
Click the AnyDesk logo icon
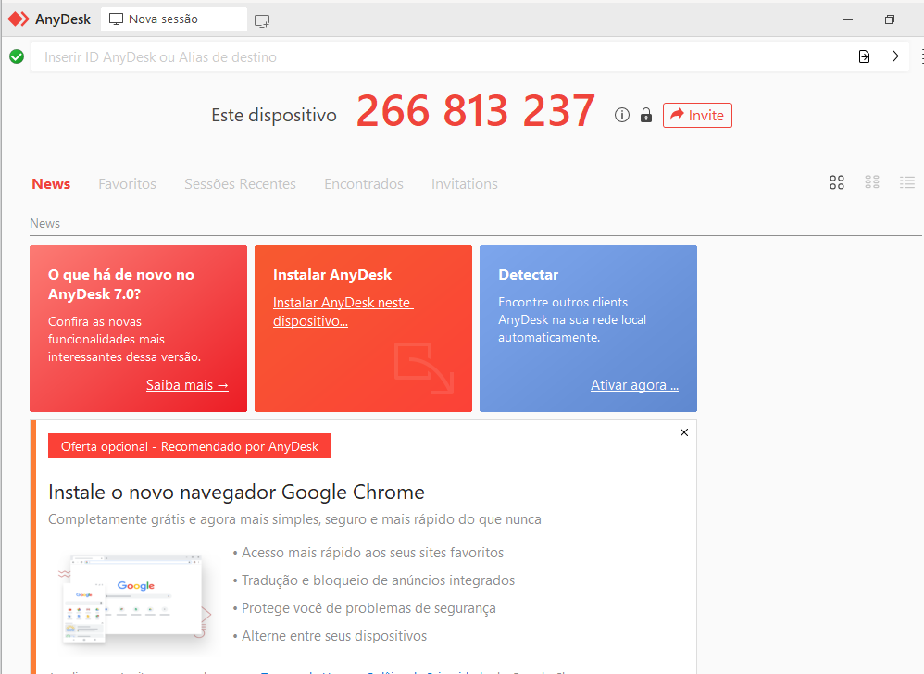pos(19,19)
